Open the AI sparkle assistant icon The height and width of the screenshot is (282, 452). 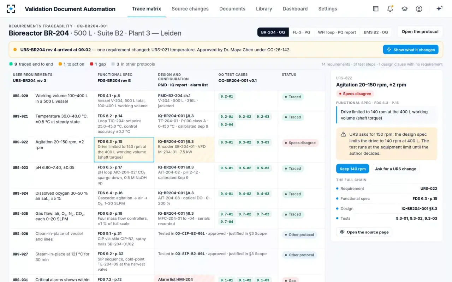tap(439, 9)
